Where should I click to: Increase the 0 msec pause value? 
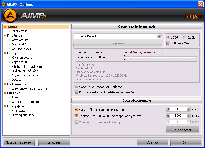188,122
